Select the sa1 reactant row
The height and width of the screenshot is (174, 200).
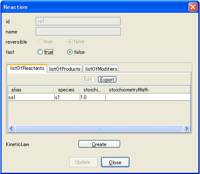99,97
